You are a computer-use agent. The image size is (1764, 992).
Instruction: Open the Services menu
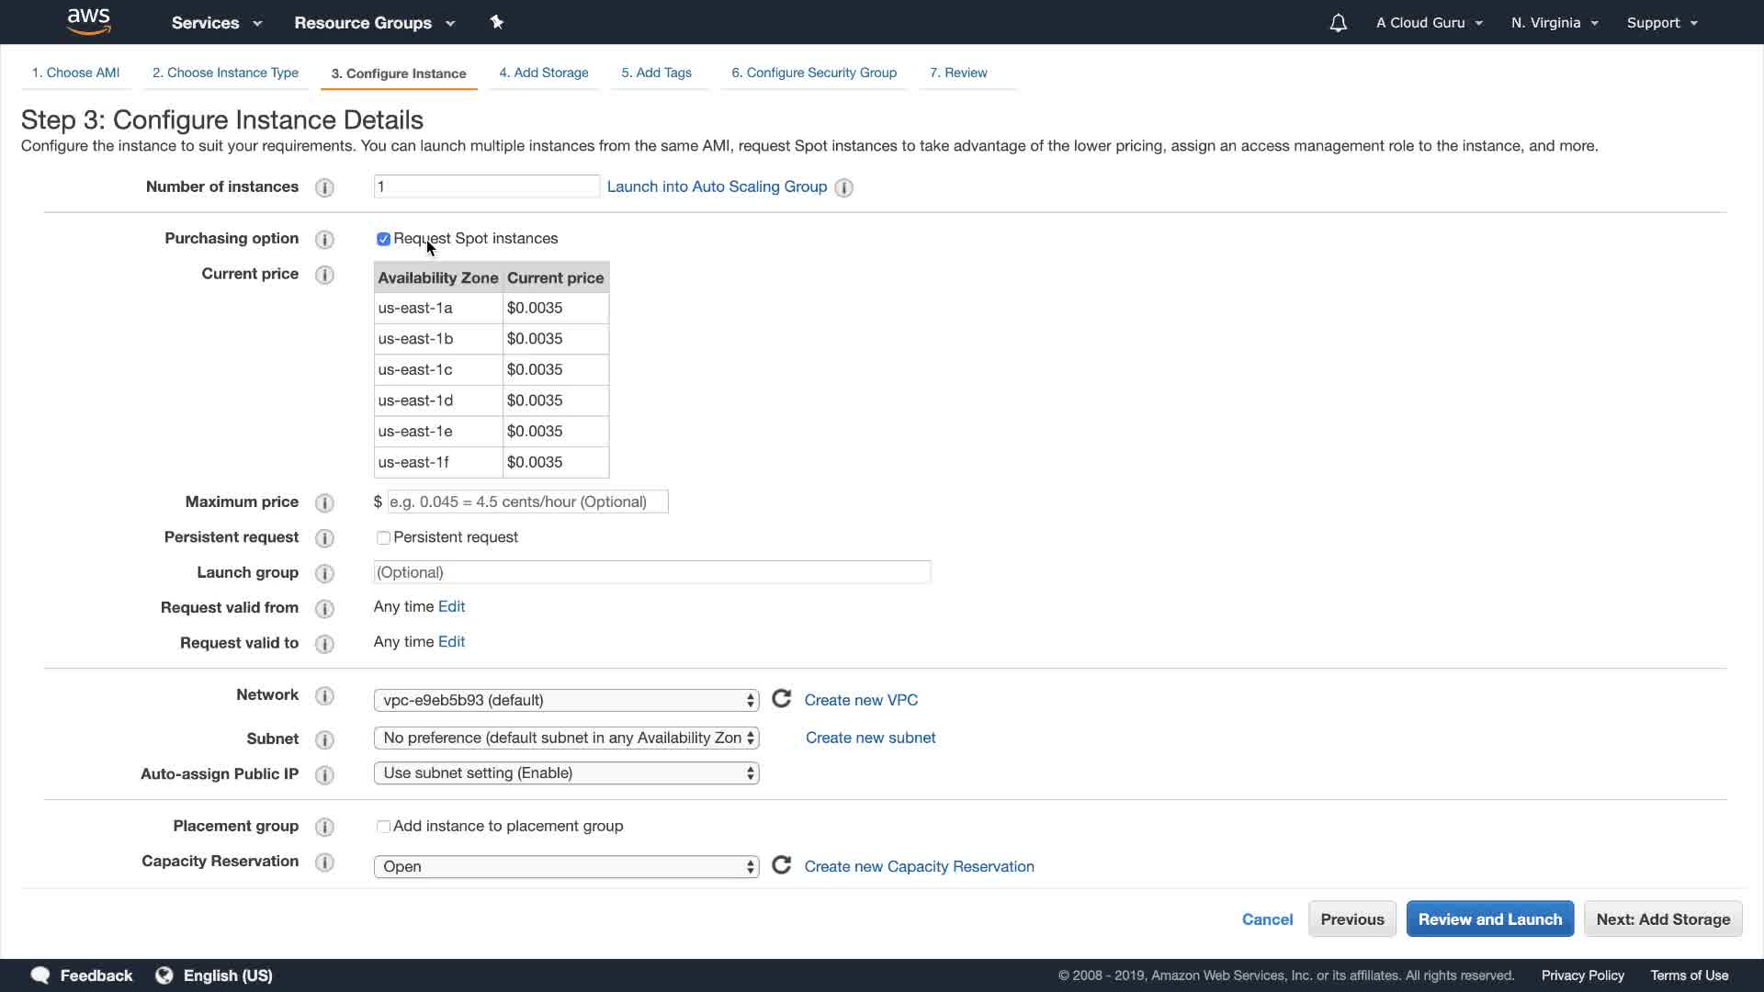tap(216, 23)
